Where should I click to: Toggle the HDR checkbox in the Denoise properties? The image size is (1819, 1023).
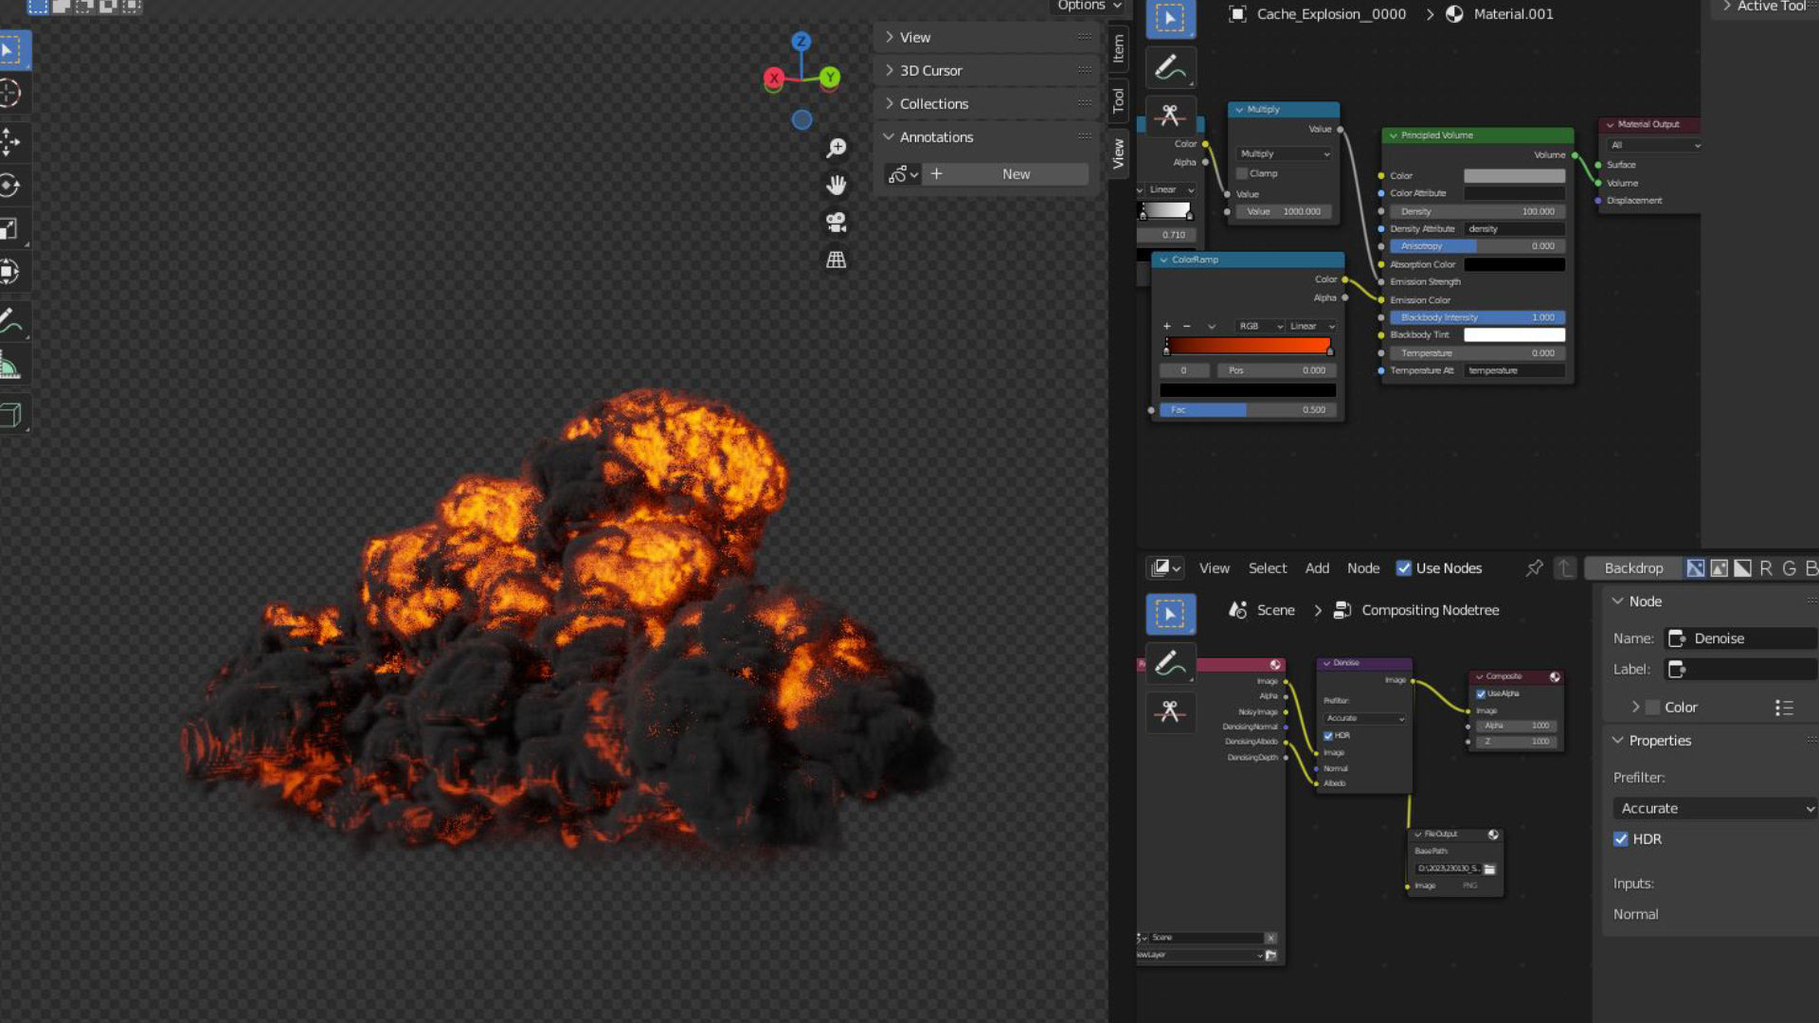1621,839
